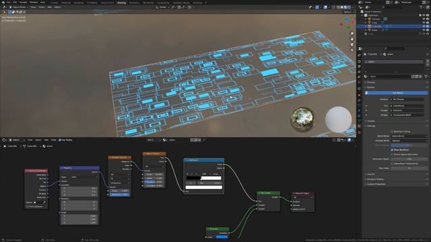The height and width of the screenshot is (242, 431).
Task: Open node editor Add menu
Action: (46, 140)
